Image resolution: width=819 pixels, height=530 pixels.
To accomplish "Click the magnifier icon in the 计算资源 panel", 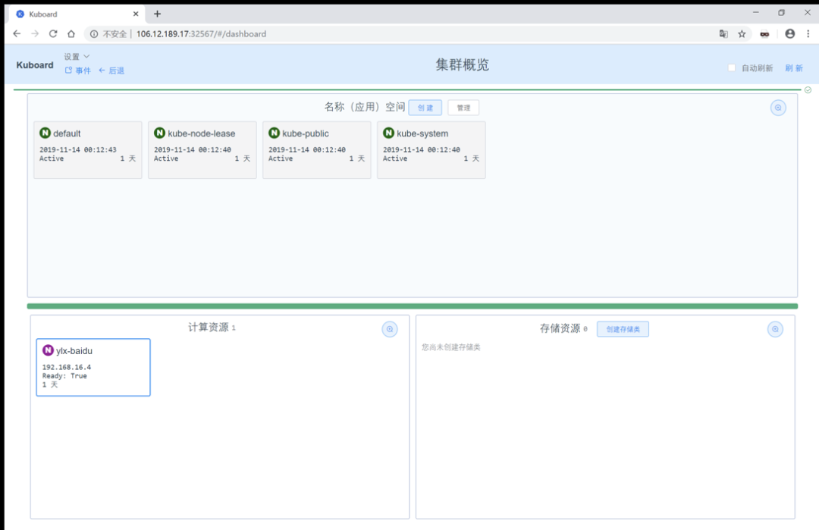I will [x=389, y=329].
